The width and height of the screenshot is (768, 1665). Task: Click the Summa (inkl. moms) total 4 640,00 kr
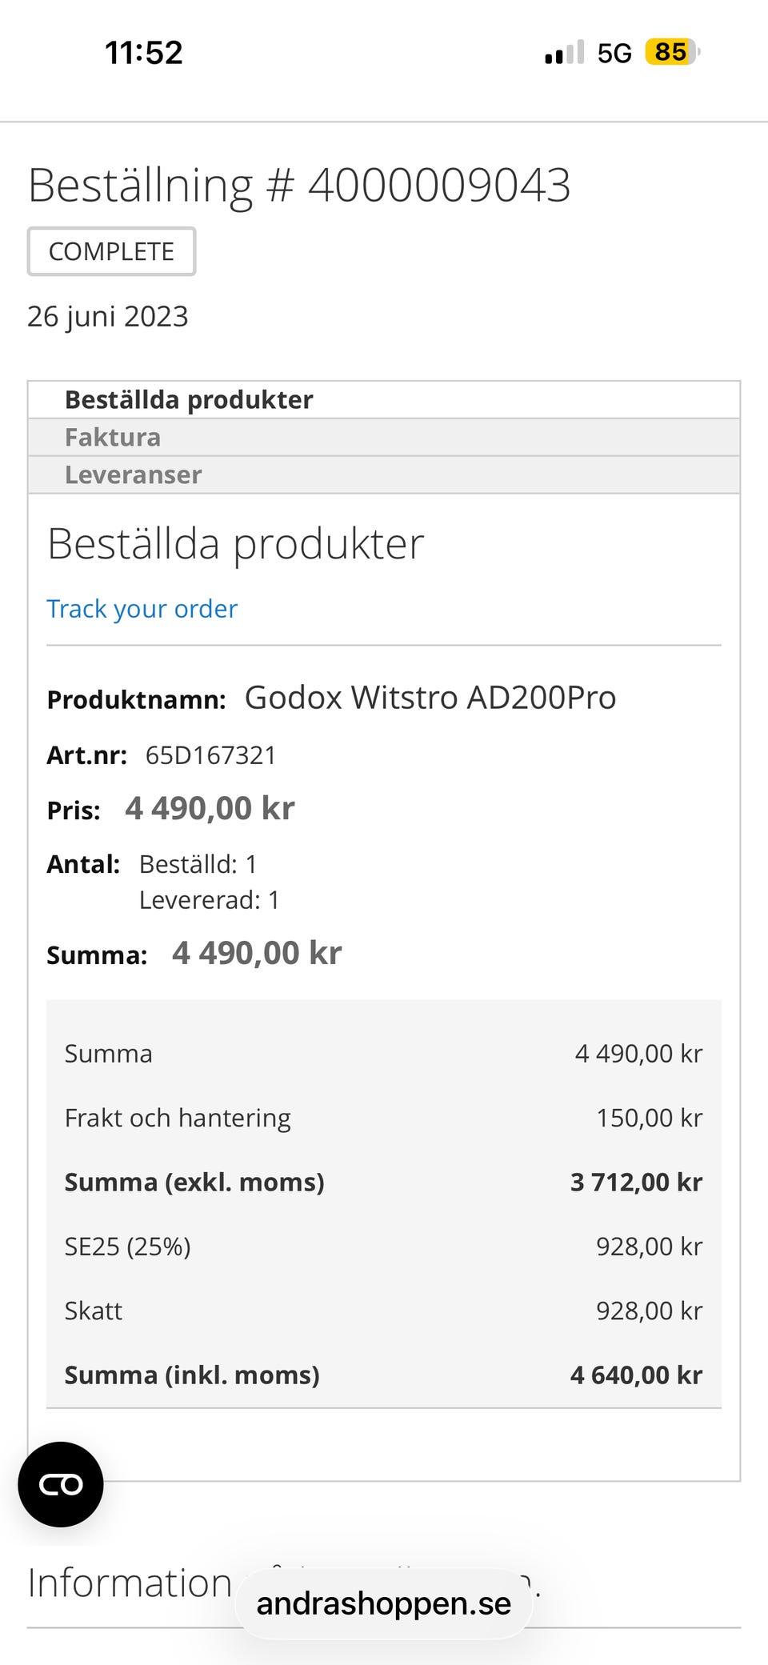(x=636, y=1375)
